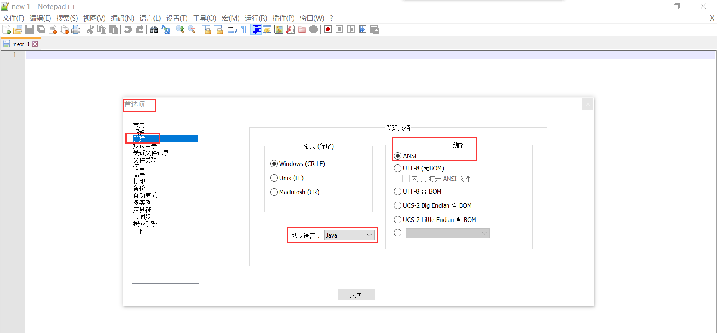This screenshot has width=717, height=333.
Task: Click the Save file floppy icon
Action: pyautogui.click(x=30, y=29)
